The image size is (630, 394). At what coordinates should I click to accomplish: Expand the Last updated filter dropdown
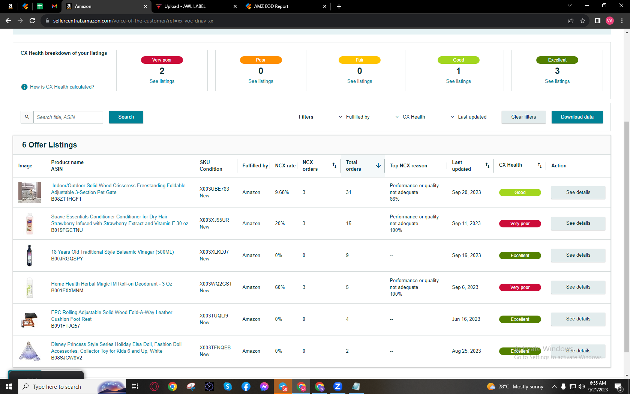coord(468,117)
